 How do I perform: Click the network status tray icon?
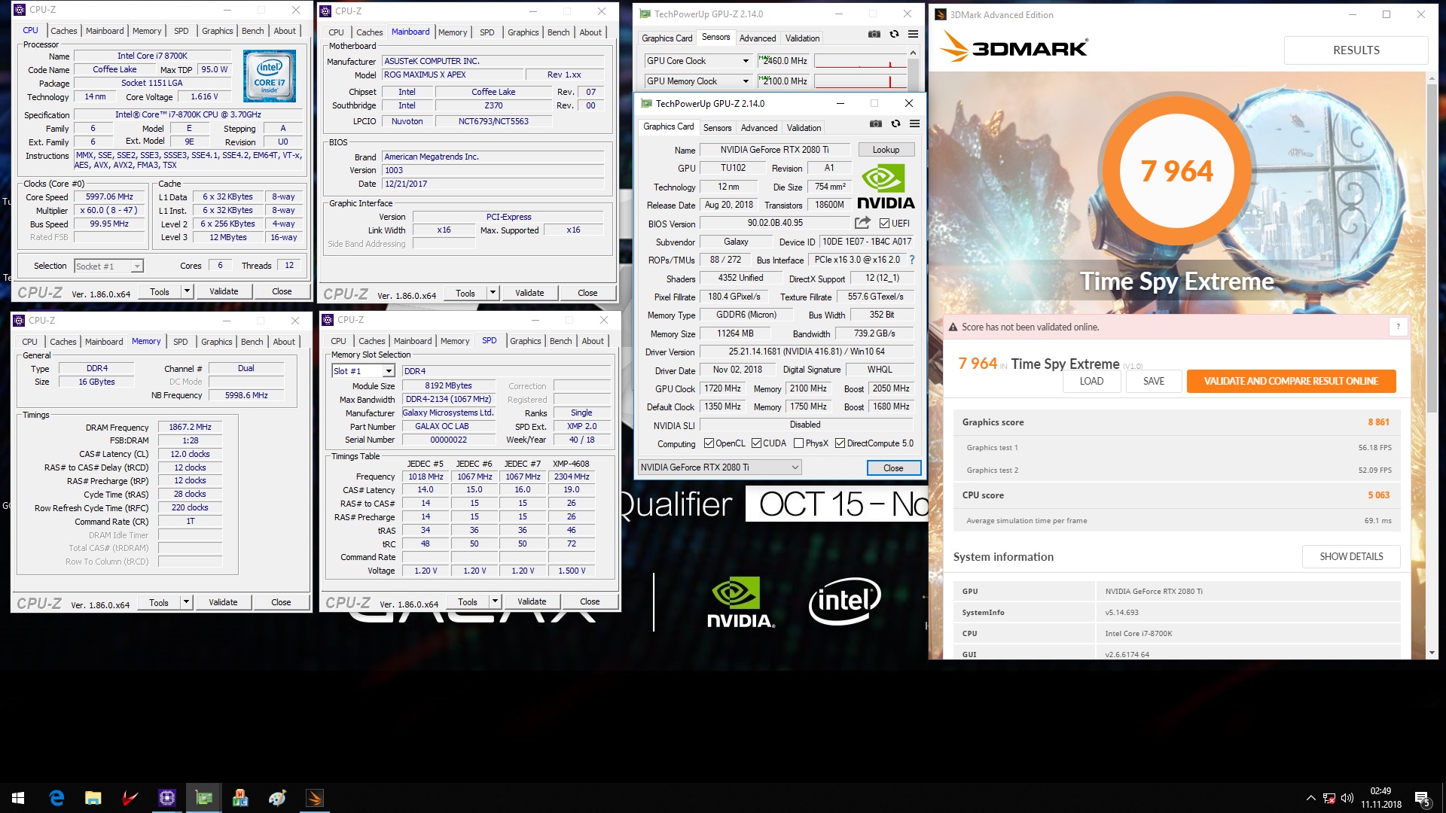tap(1329, 798)
